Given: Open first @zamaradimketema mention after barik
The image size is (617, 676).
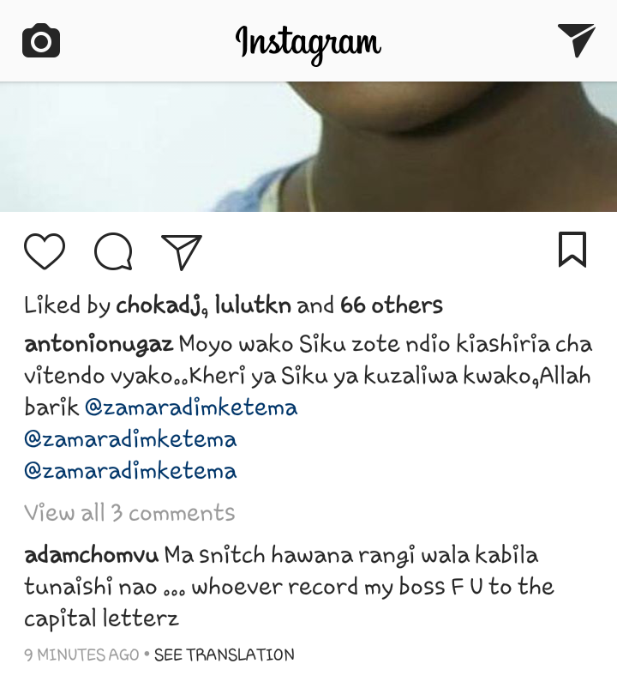Looking at the screenshot, I should 191,407.
